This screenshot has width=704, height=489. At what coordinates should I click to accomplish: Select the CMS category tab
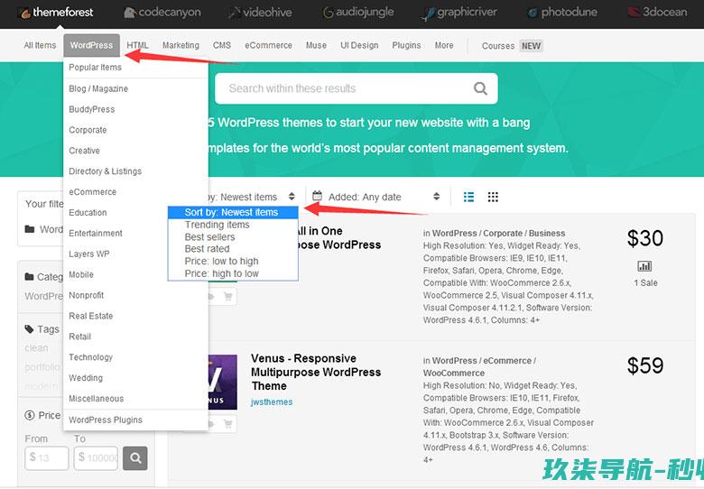pos(222,45)
